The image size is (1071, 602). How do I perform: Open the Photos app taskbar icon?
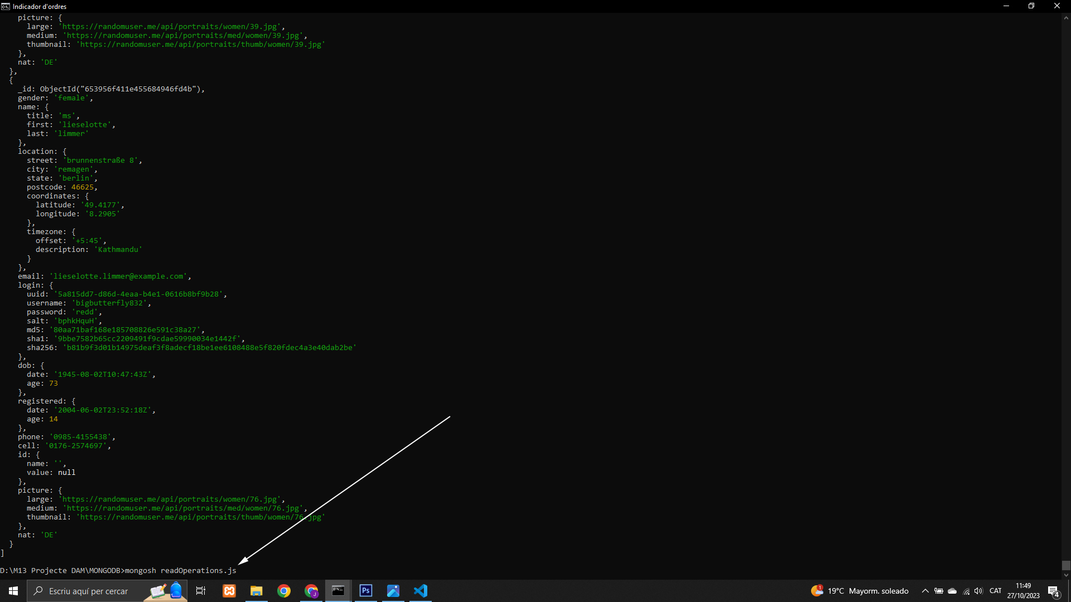click(x=393, y=591)
